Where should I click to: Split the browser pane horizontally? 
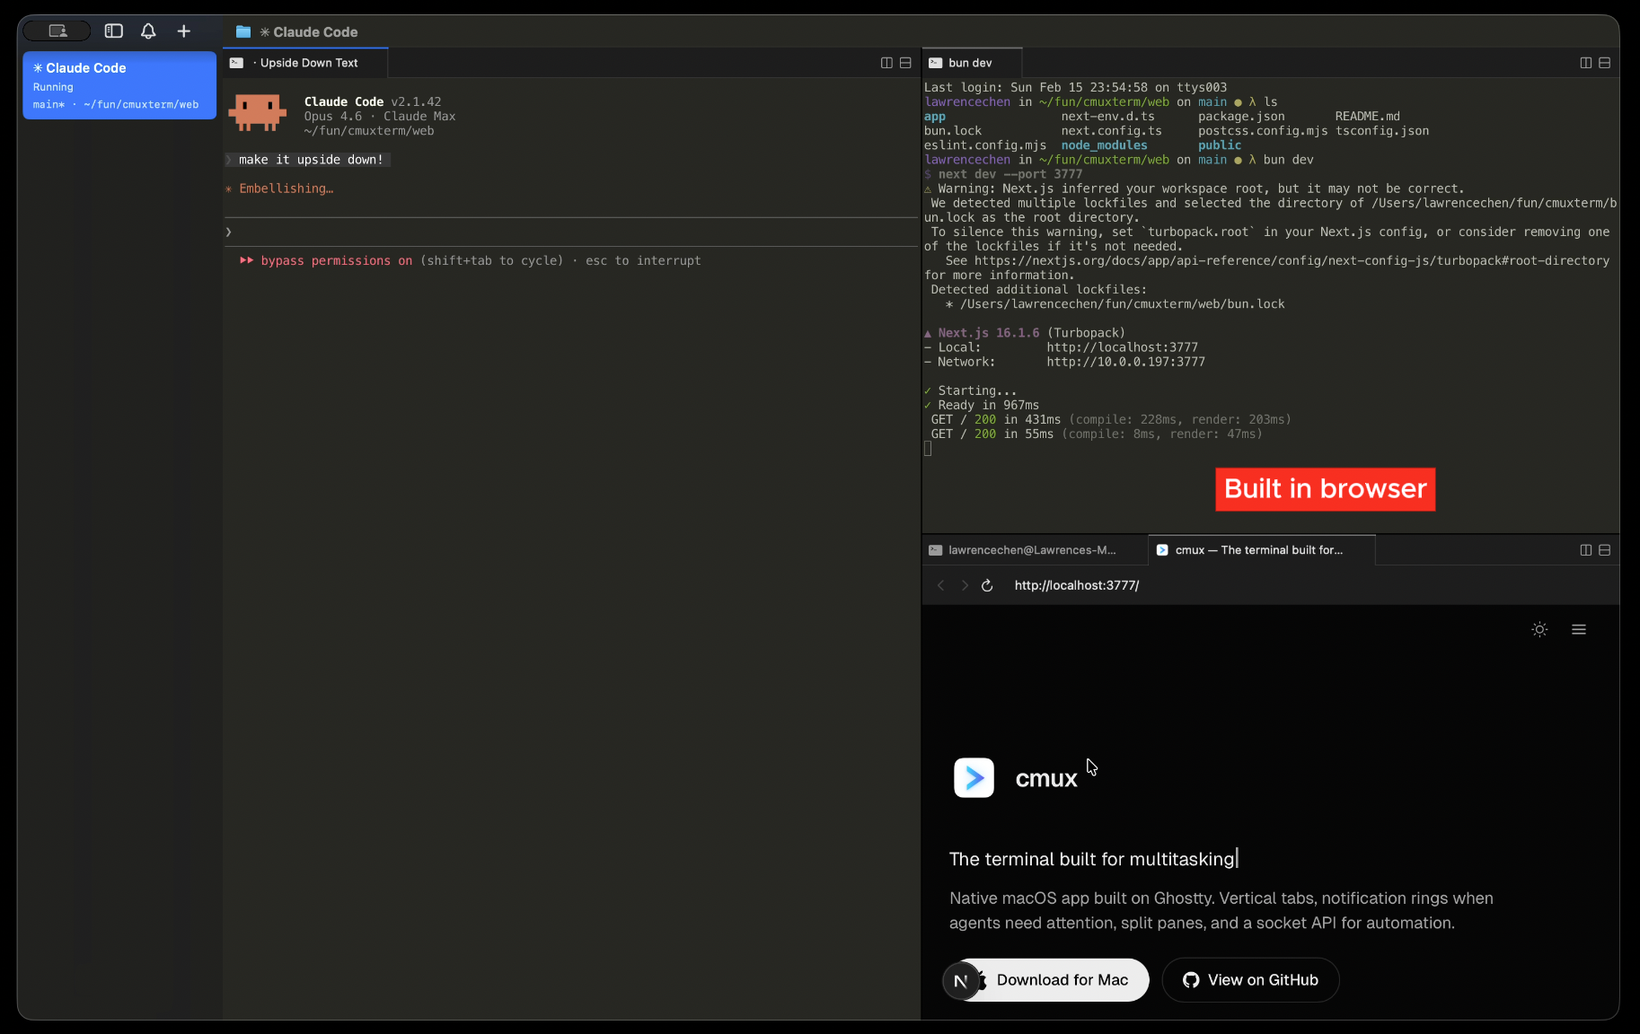(1604, 550)
